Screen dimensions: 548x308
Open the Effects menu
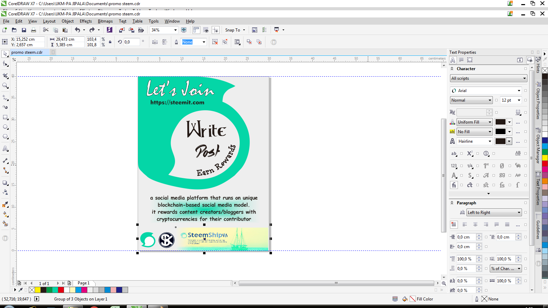[86, 21]
